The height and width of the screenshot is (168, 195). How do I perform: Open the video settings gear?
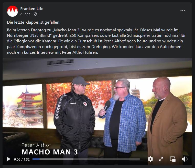click(x=150, y=159)
